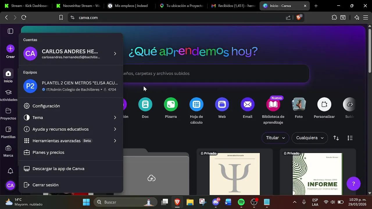Open Brave Leo AI sparkle icon
372x209 pixels.
point(357,17)
